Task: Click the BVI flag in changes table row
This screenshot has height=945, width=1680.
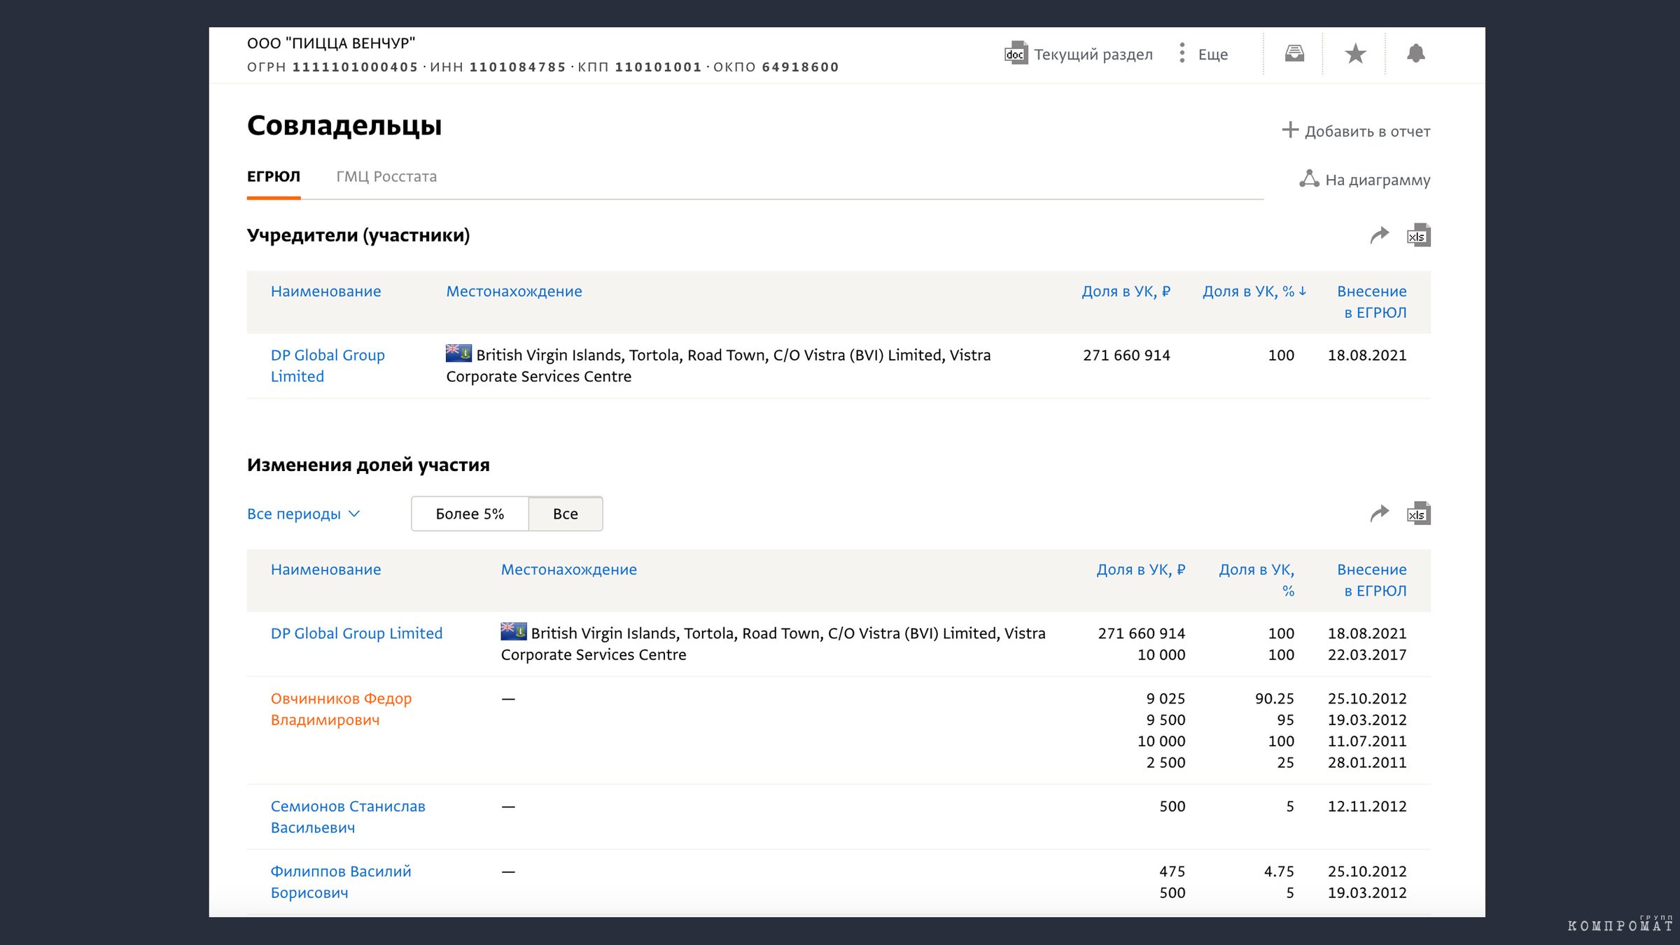Action: tap(513, 631)
